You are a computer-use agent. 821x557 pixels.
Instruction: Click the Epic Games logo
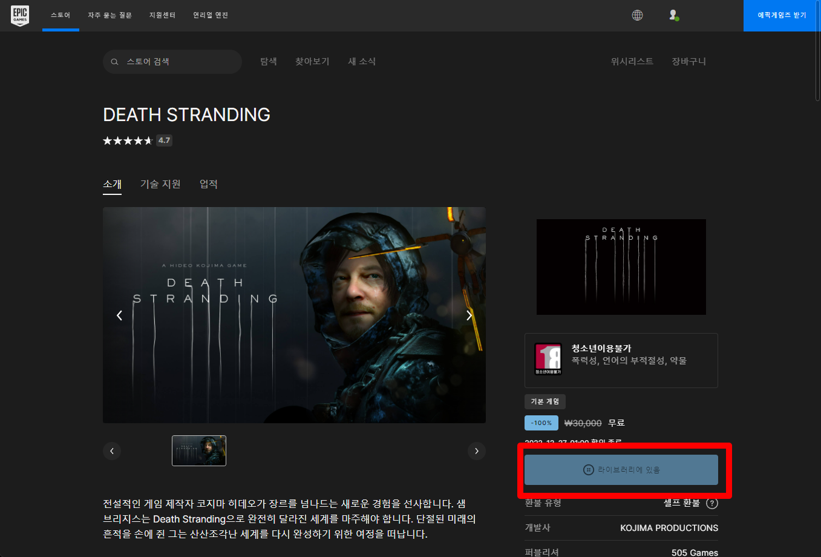20,15
